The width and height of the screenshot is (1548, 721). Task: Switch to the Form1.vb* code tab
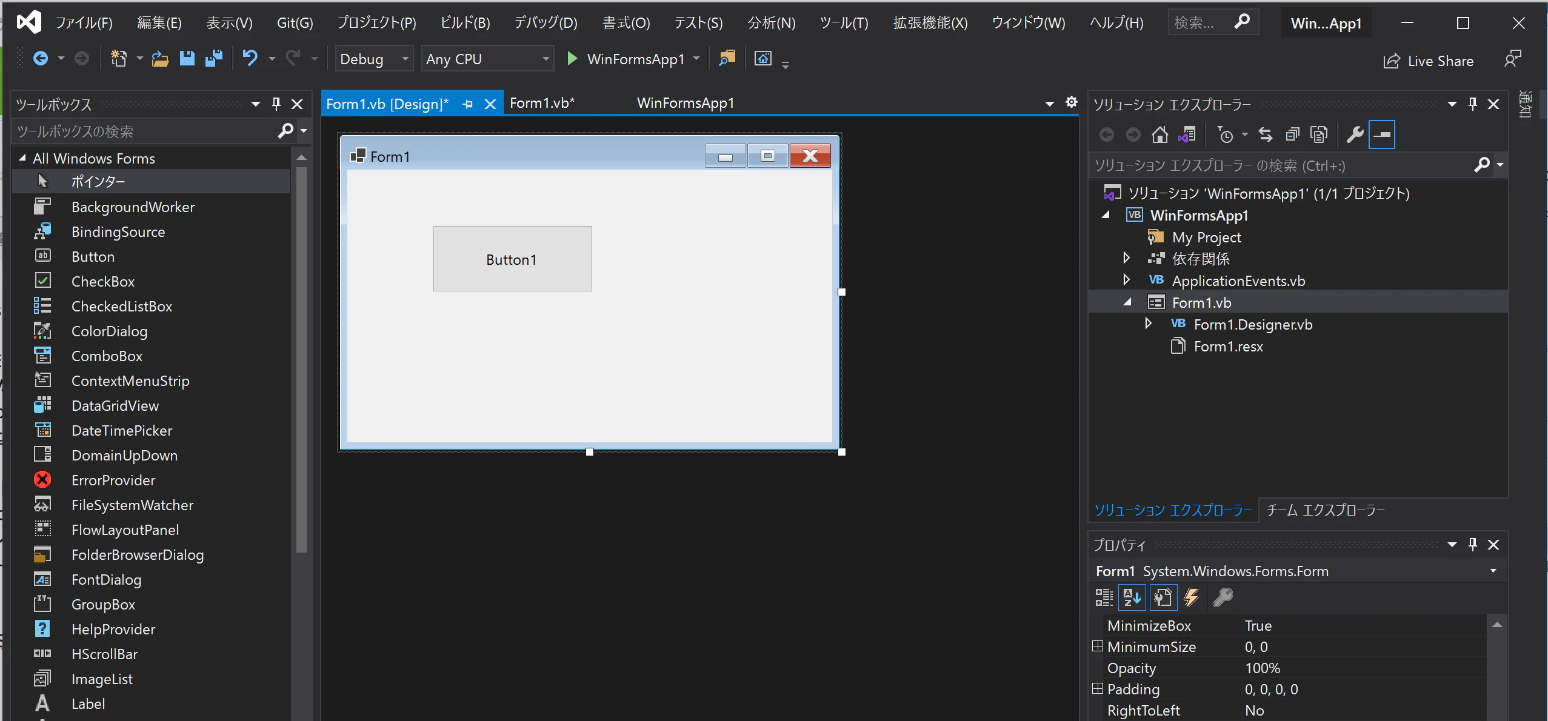[542, 103]
